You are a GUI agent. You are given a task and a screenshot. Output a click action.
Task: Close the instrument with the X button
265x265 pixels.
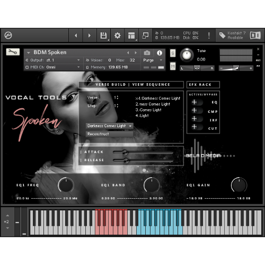click(258, 49)
